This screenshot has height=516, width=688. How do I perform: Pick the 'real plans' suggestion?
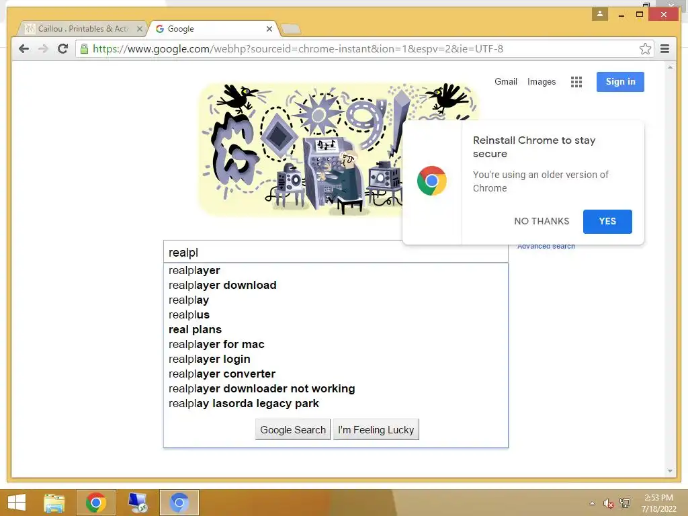pos(336,329)
